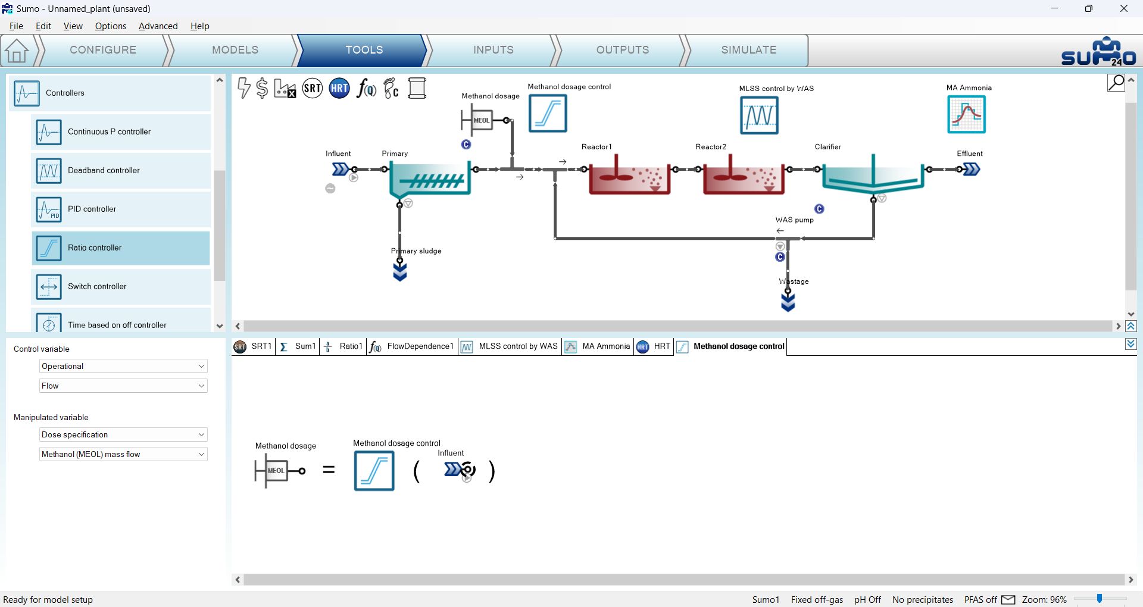
Task: Select PID controller in list
Action: (x=121, y=209)
